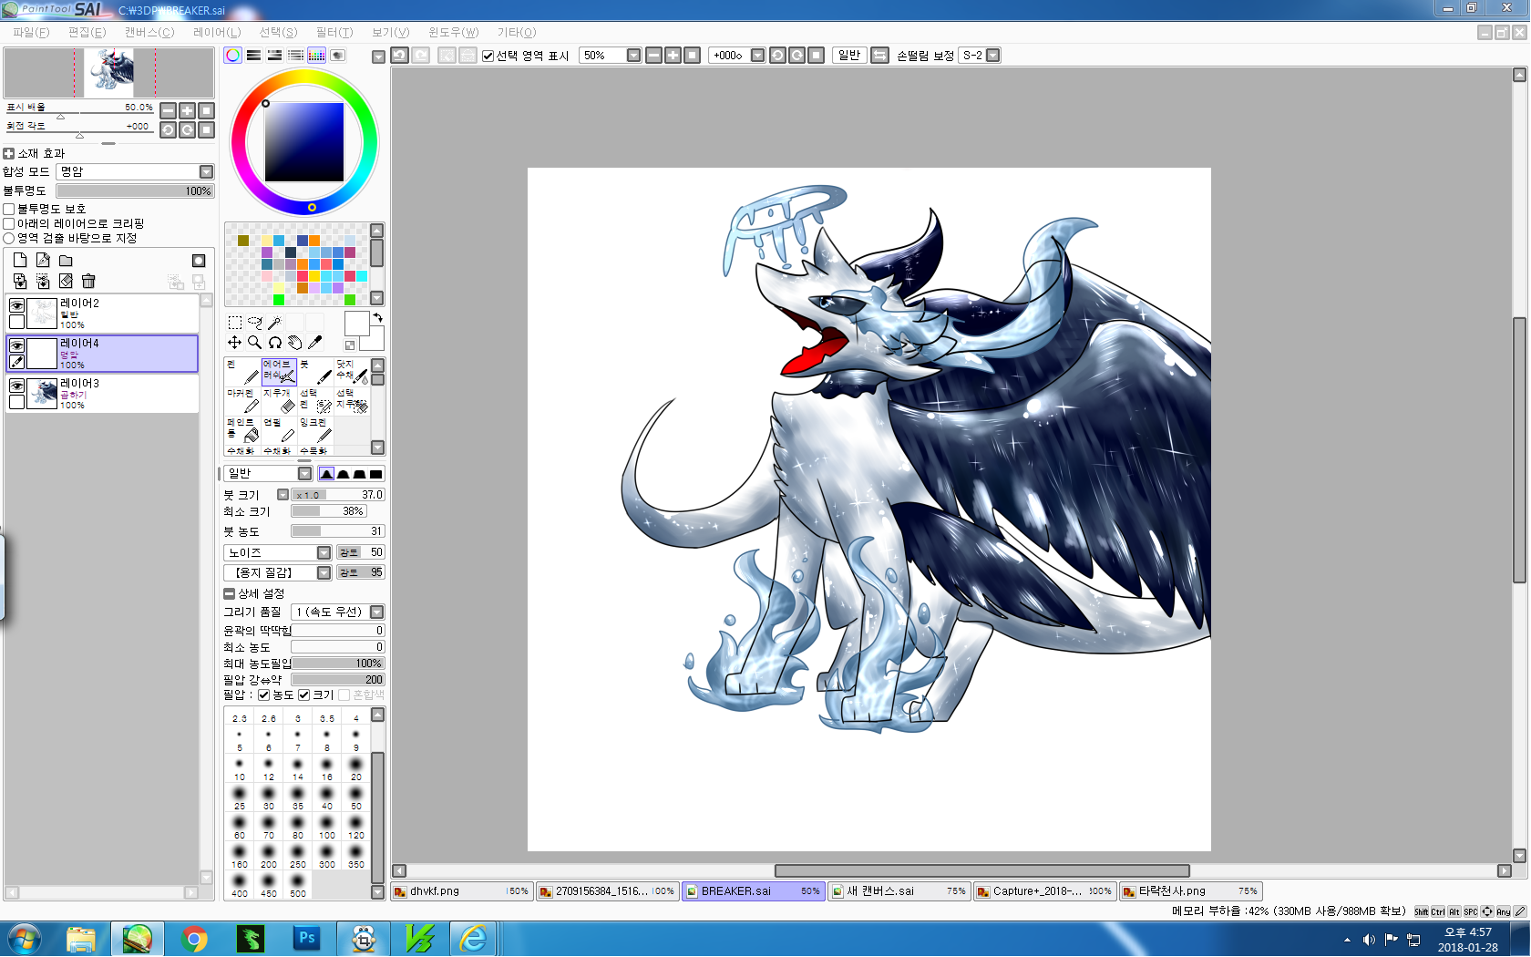Choose the 에어브러쉬 airbrush tool
This screenshot has width=1531, height=957.
pos(279,371)
